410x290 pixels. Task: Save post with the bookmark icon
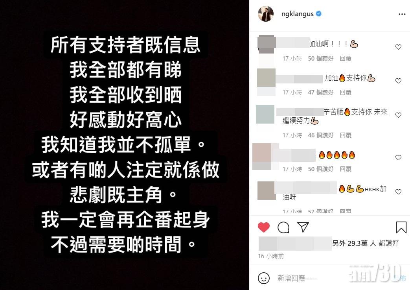click(401, 227)
